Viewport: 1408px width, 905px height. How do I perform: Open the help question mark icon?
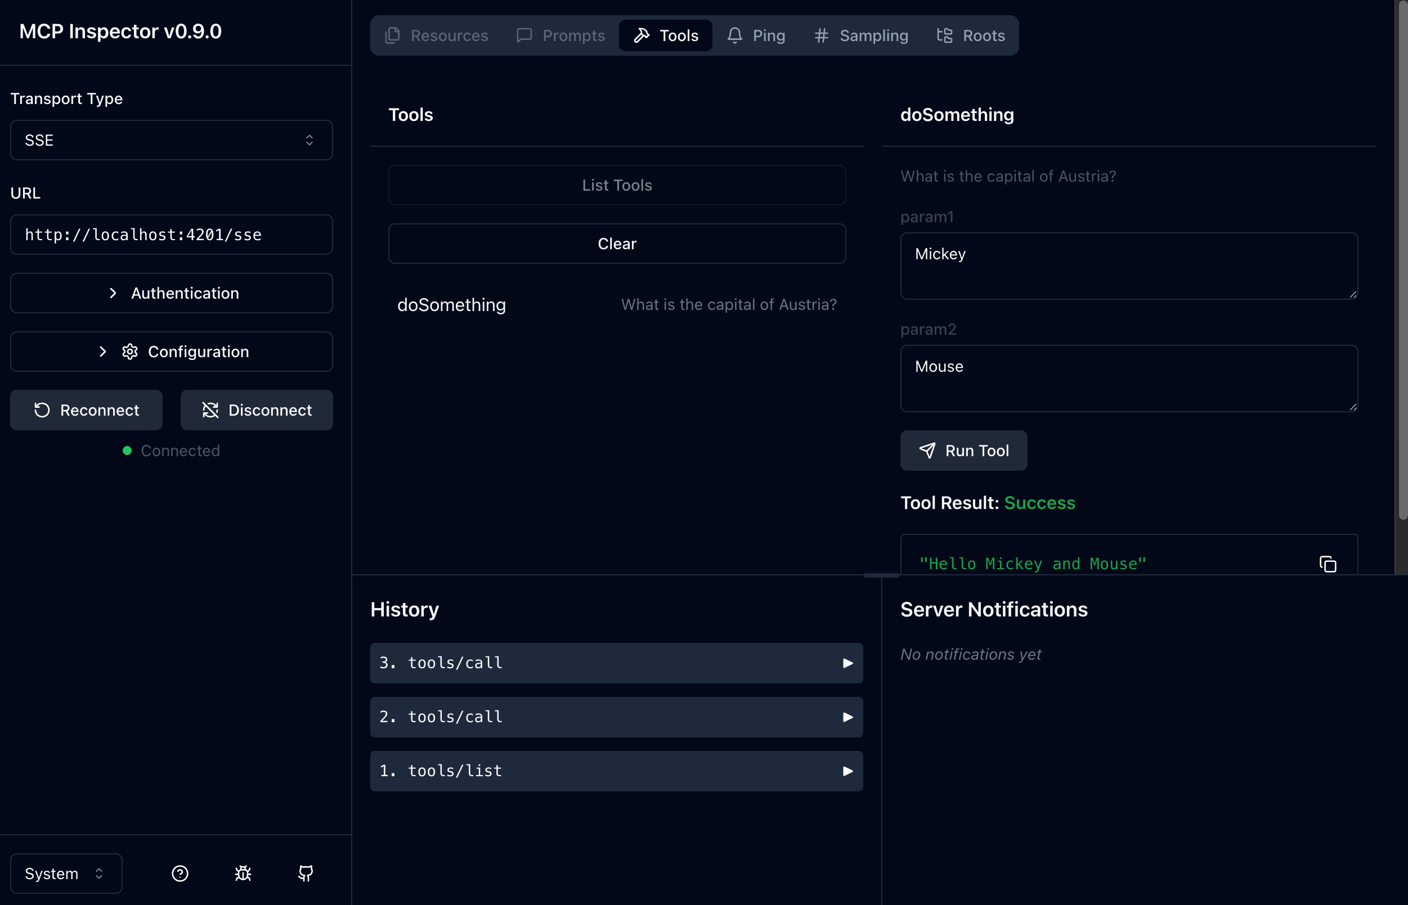[x=180, y=874]
